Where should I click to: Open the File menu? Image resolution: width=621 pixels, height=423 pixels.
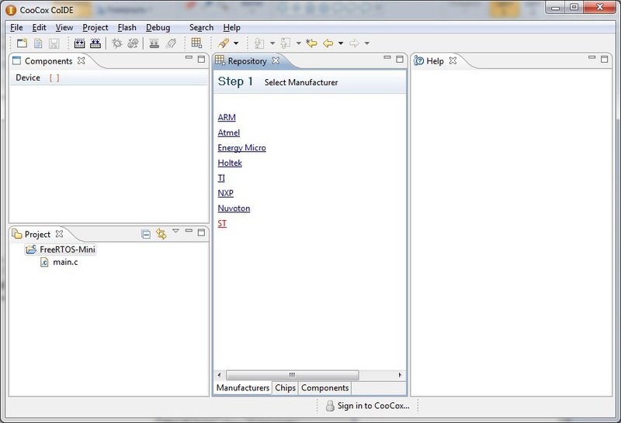tap(16, 28)
